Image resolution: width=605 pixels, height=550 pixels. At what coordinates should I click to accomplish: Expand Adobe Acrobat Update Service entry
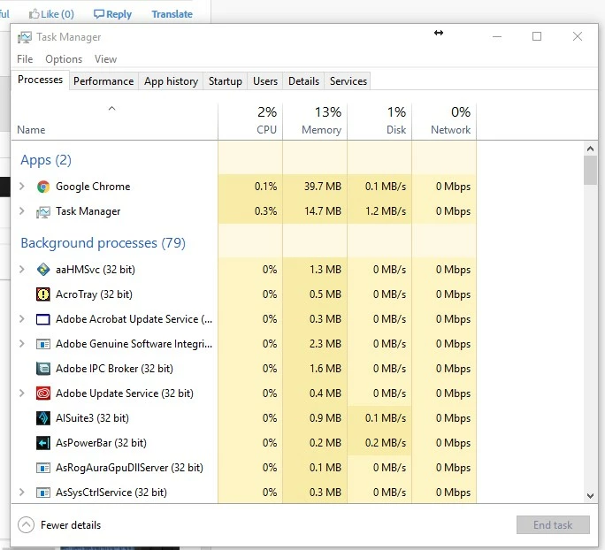pos(22,319)
